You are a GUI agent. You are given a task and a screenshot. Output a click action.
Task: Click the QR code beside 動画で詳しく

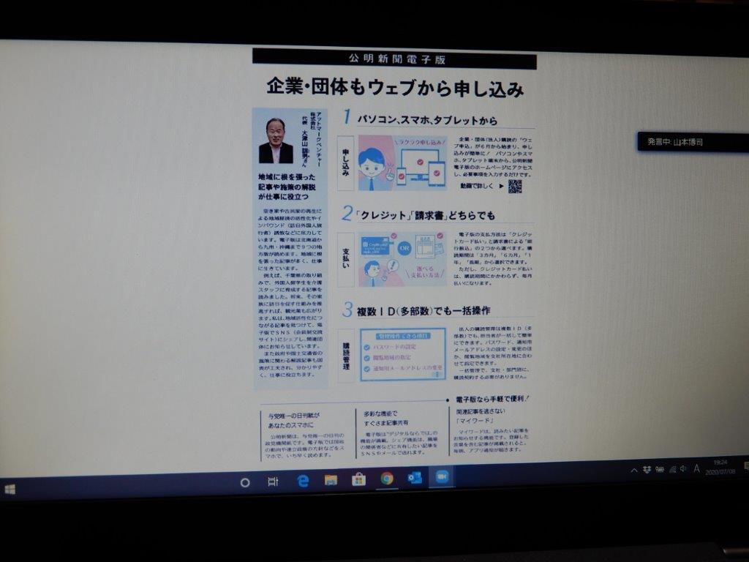coord(515,186)
